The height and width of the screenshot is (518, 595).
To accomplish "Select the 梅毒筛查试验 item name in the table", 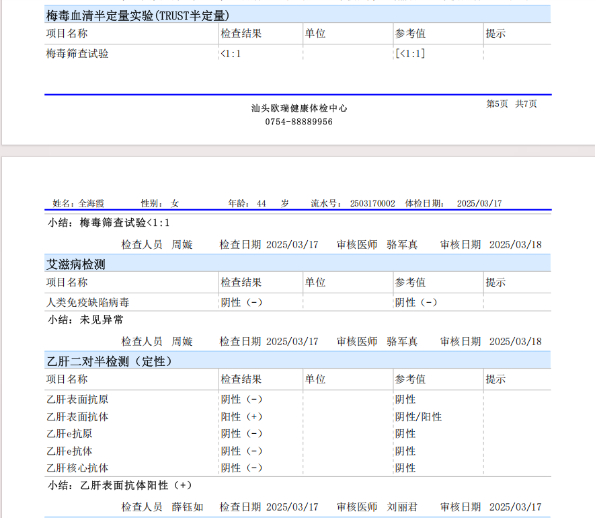I will (77, 54).
